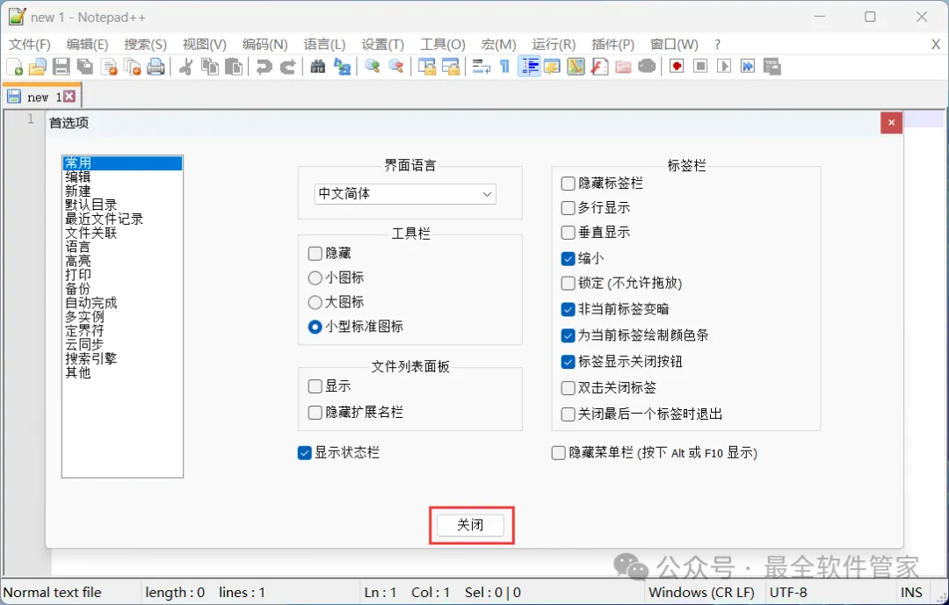Open the 搜索(S) menu
This screenshot has height=605, width=949.
coord(145,44)
